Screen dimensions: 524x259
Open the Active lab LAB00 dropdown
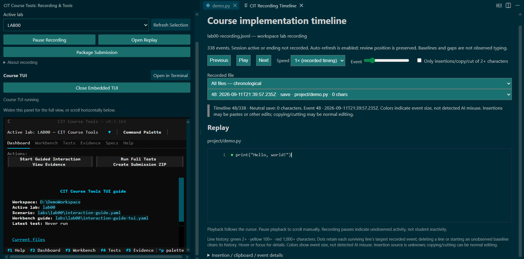[x=76, y=25]
